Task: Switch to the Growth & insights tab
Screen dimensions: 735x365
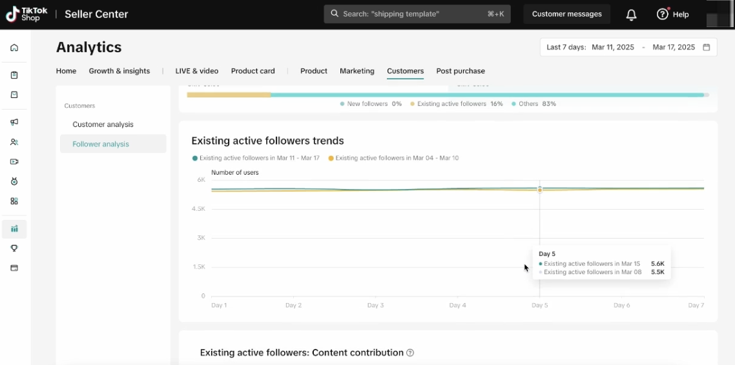Action: pyautogui.click(x=119, y=71)
